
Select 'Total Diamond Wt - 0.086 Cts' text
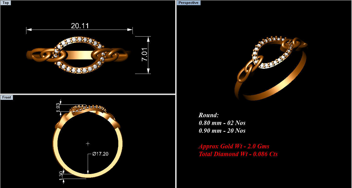pyautogui.click(x=238, y=154)
